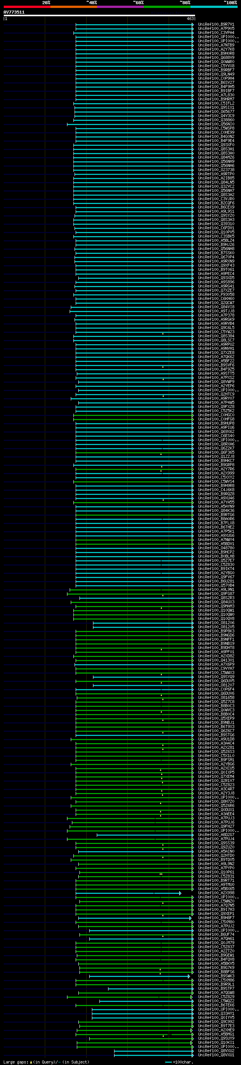Click the UniRef100_B2CQF6 label
241x1065 pixels.
216,203
